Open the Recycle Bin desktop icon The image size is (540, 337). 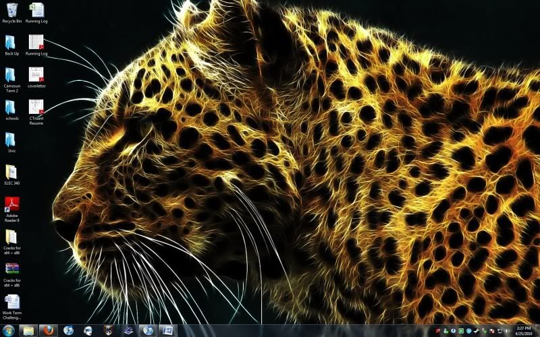(11, 13)
